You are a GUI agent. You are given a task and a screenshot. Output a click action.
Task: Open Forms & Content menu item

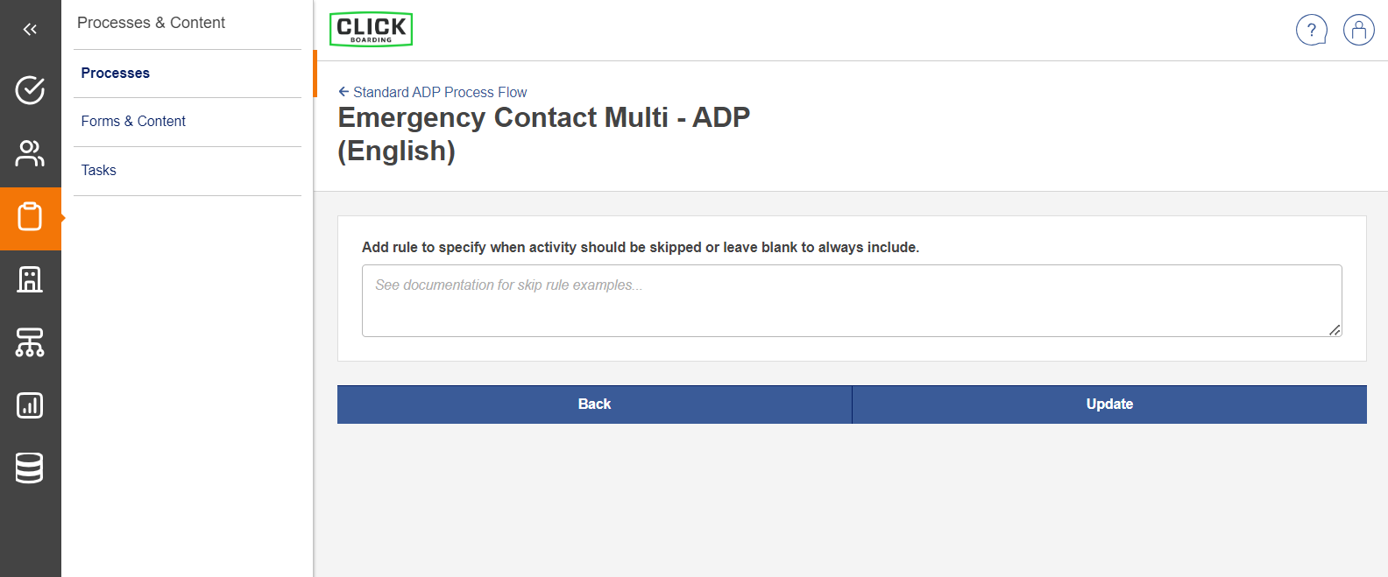[133, 122]
